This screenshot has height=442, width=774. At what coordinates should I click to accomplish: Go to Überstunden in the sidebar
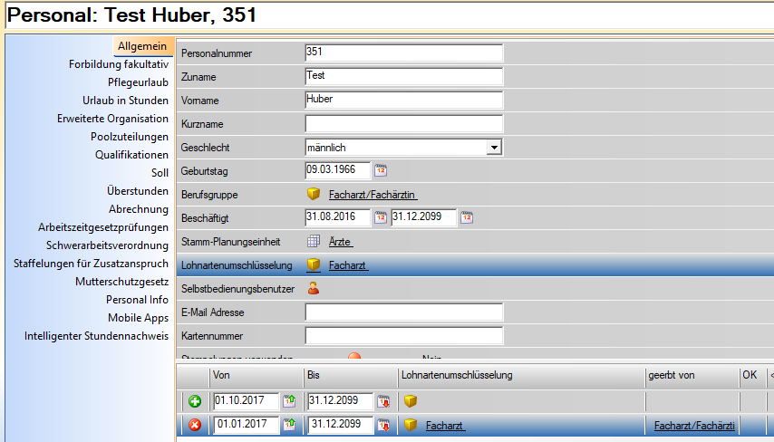(137, 191)
